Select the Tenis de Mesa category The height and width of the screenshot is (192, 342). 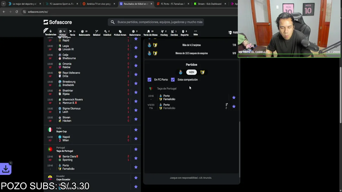pos(150,33)
